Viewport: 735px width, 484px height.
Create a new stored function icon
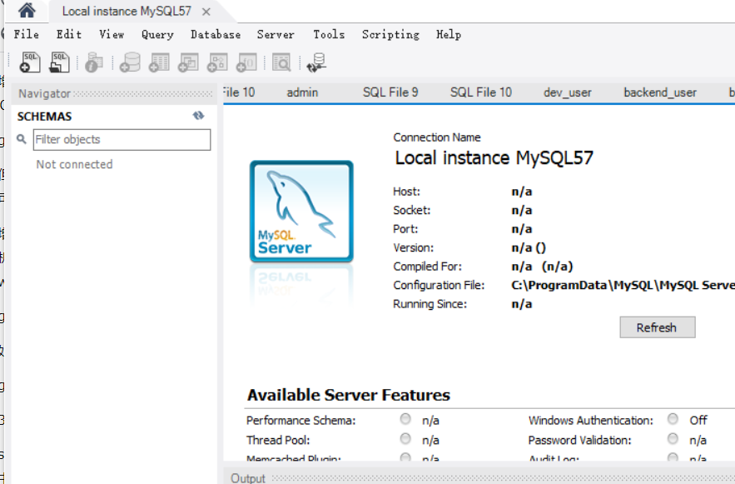pyautogui.click(x=246, y=62)
